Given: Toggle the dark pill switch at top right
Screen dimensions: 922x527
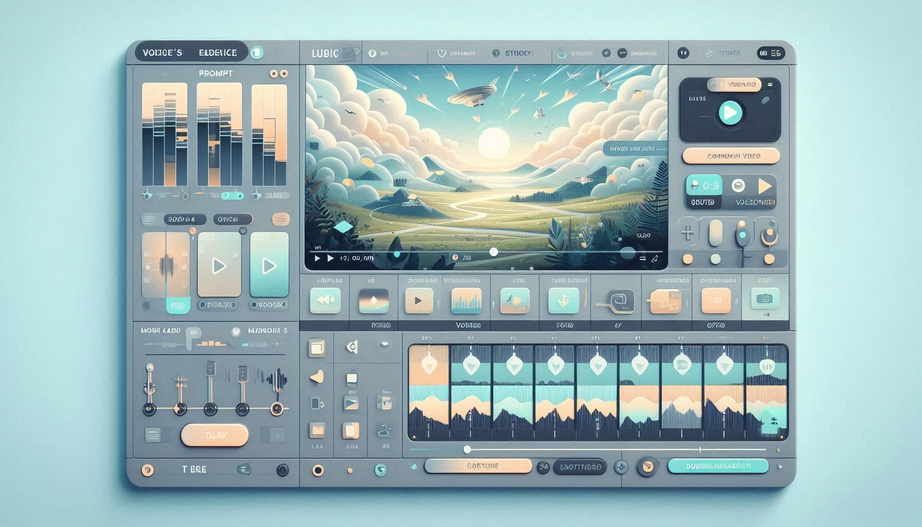Looking at the screenshot, I should 770,53.
